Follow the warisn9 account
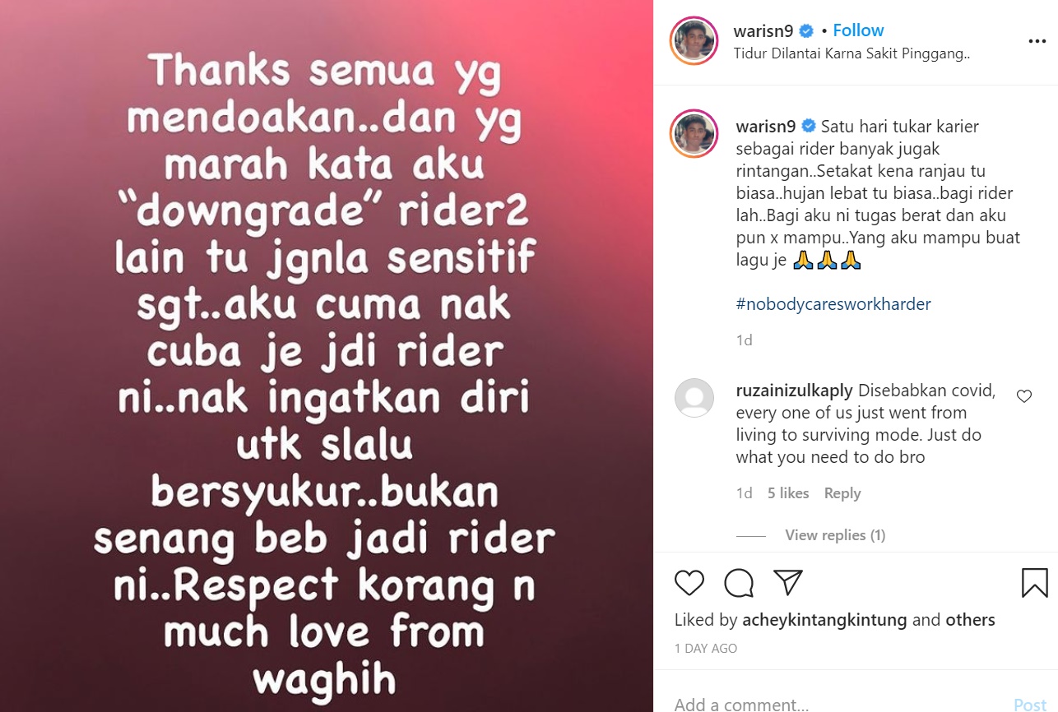1058x712 pixels. coord(858,30)
